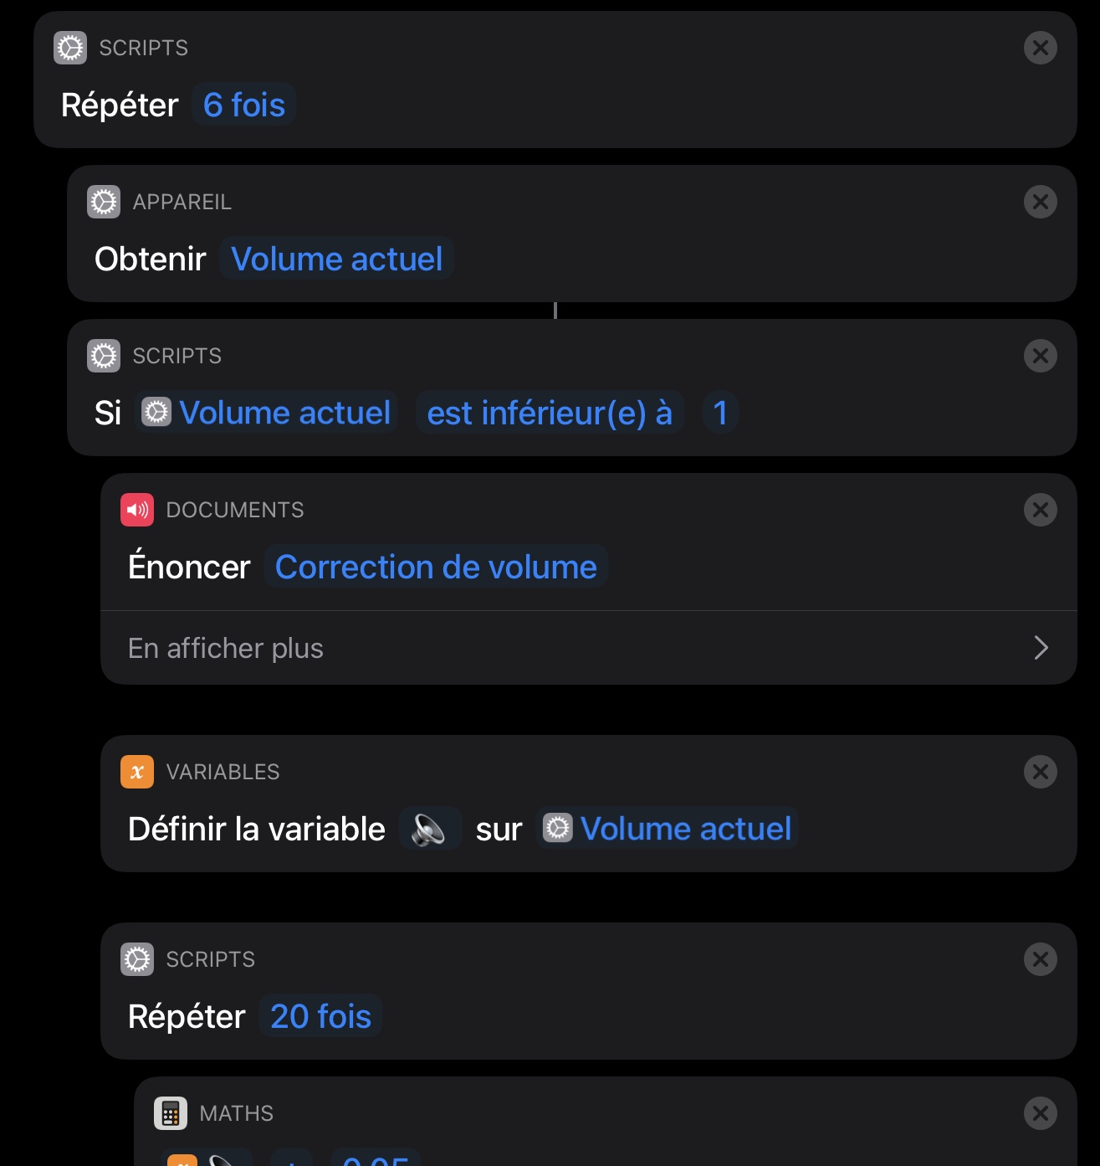
Task: Remove the Définir la variable action
Action: click(1040, 772)
